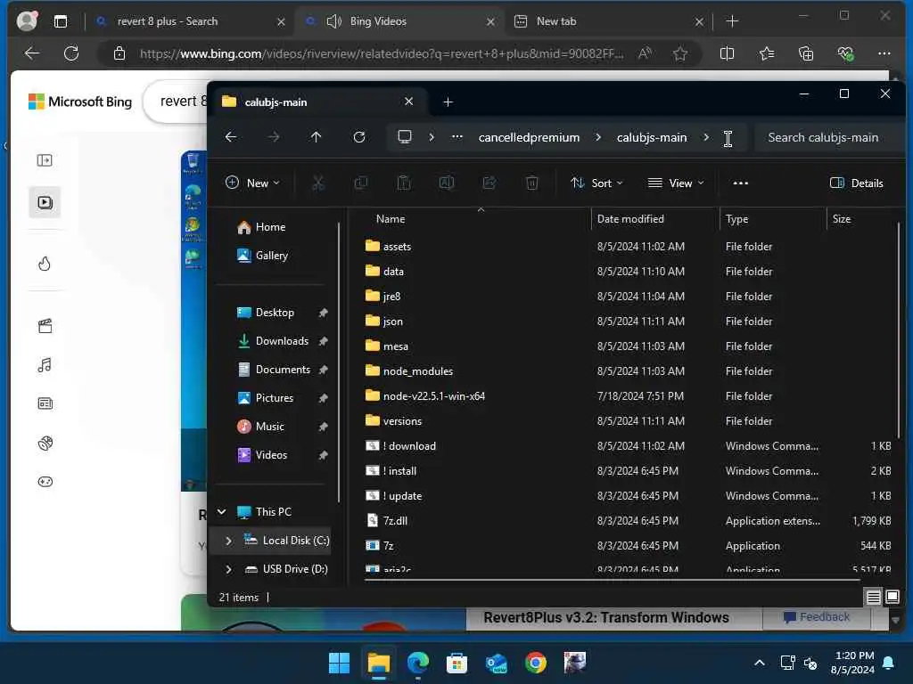Select the node-v22.5.1-win-x64 folder

(x=434, y=396)
